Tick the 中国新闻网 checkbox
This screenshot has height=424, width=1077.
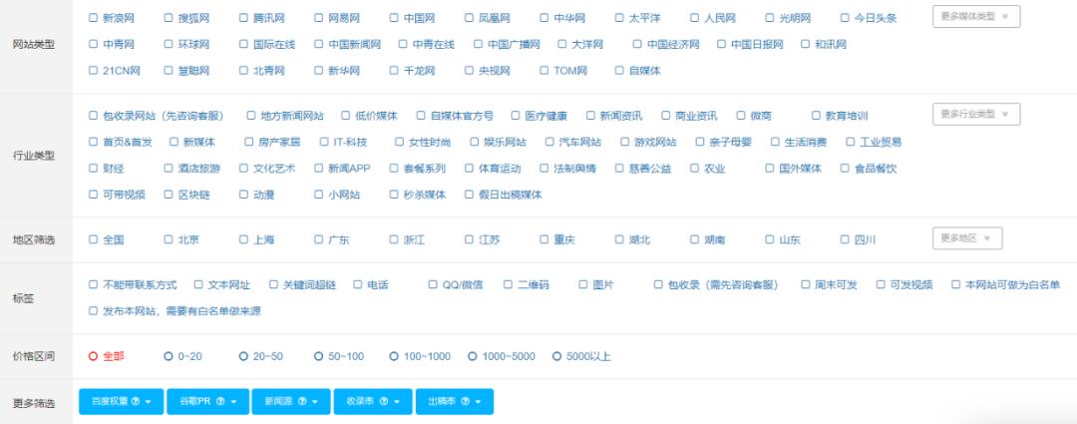pyautogui.click(x=318, y=44)
